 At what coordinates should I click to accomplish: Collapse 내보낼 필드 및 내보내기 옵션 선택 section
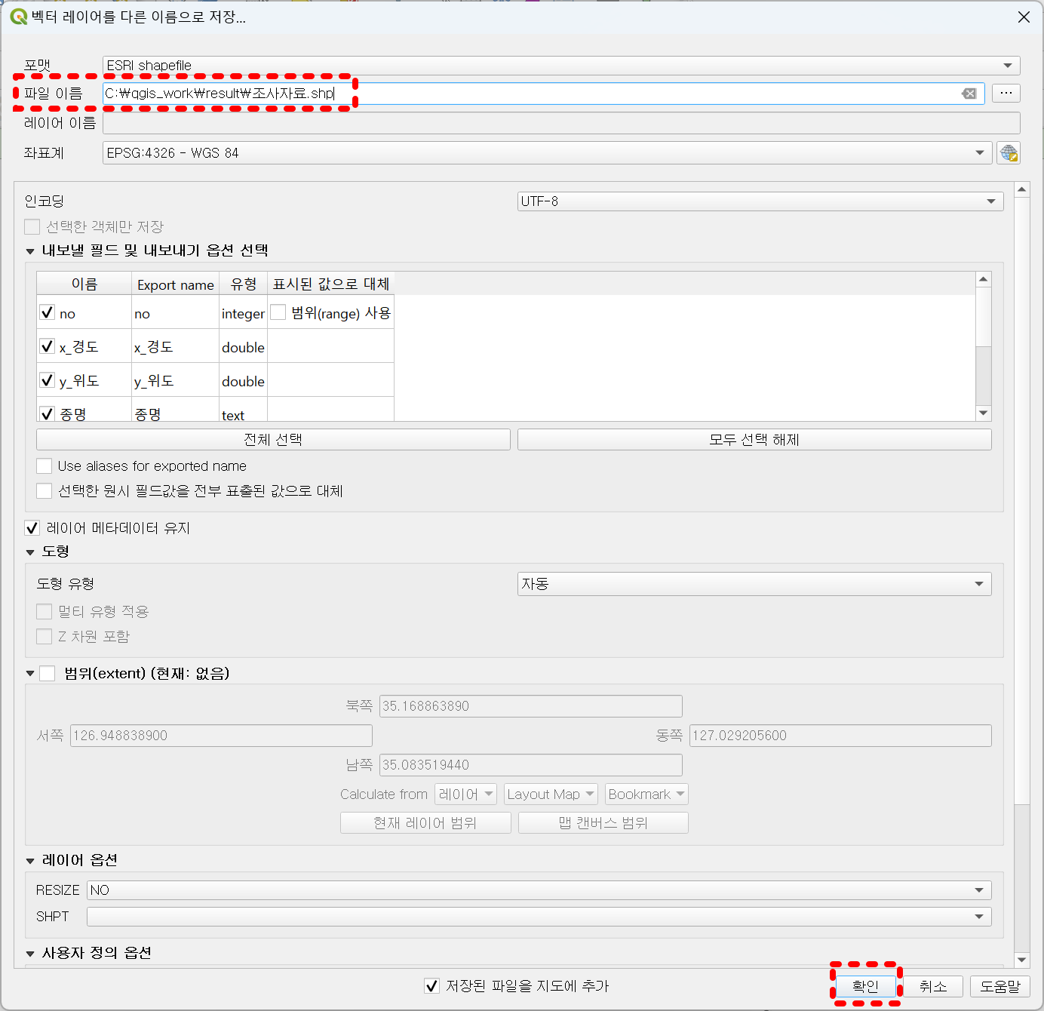pos(30,251)
